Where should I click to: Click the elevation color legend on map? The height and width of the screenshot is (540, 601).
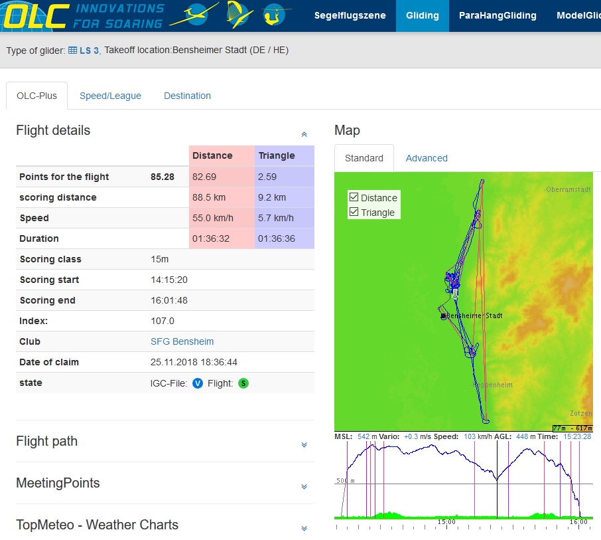(572, 428)
